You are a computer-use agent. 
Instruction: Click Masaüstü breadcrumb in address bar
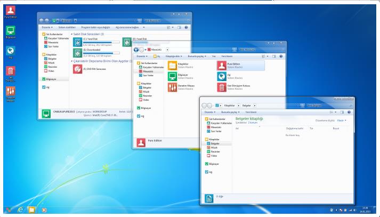click(x=156, y=50)
